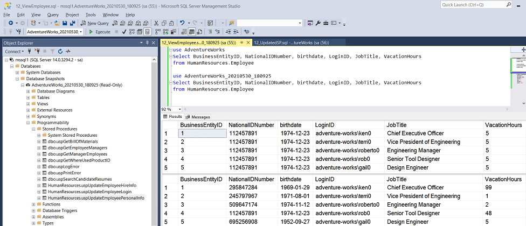
Task: Click the Undo arrow icon
Action: point(182,23)
